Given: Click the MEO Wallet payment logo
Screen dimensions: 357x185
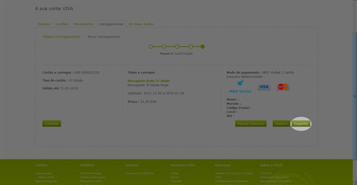Looking at the screenshot, I should [x=240, y=87].
